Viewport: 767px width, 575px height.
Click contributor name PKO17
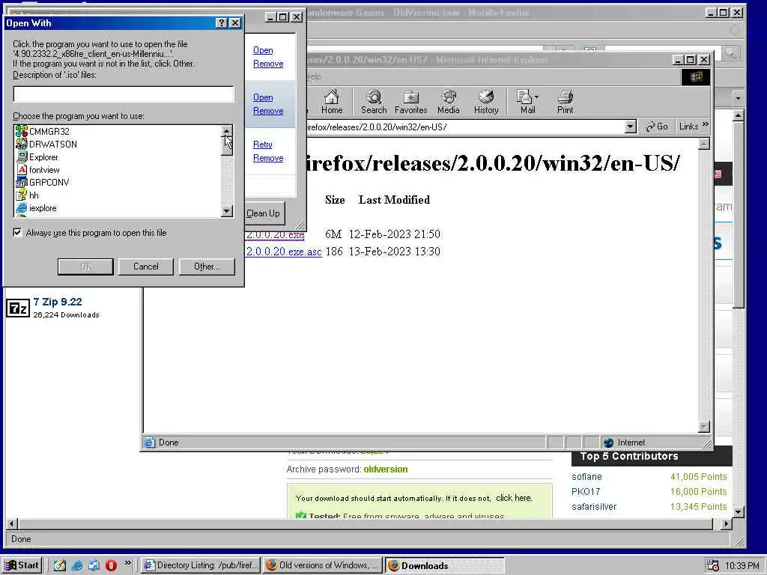click(586, 492)
